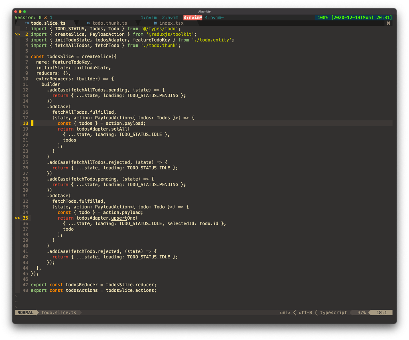Click the >> diagnostic sign on line 35

[x=17, y=218]
